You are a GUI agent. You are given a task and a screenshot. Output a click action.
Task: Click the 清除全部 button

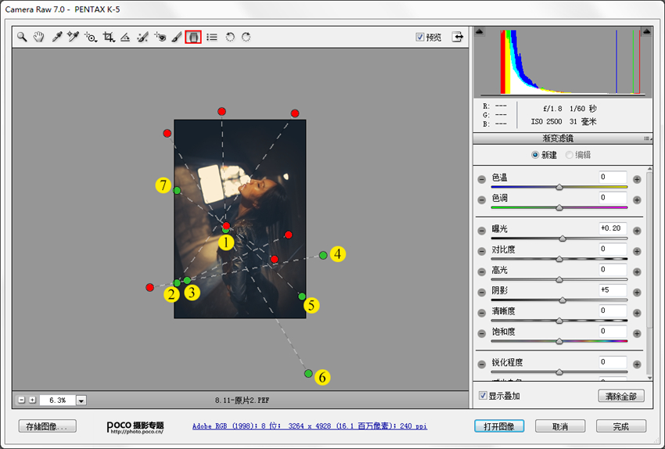(621, 396)
